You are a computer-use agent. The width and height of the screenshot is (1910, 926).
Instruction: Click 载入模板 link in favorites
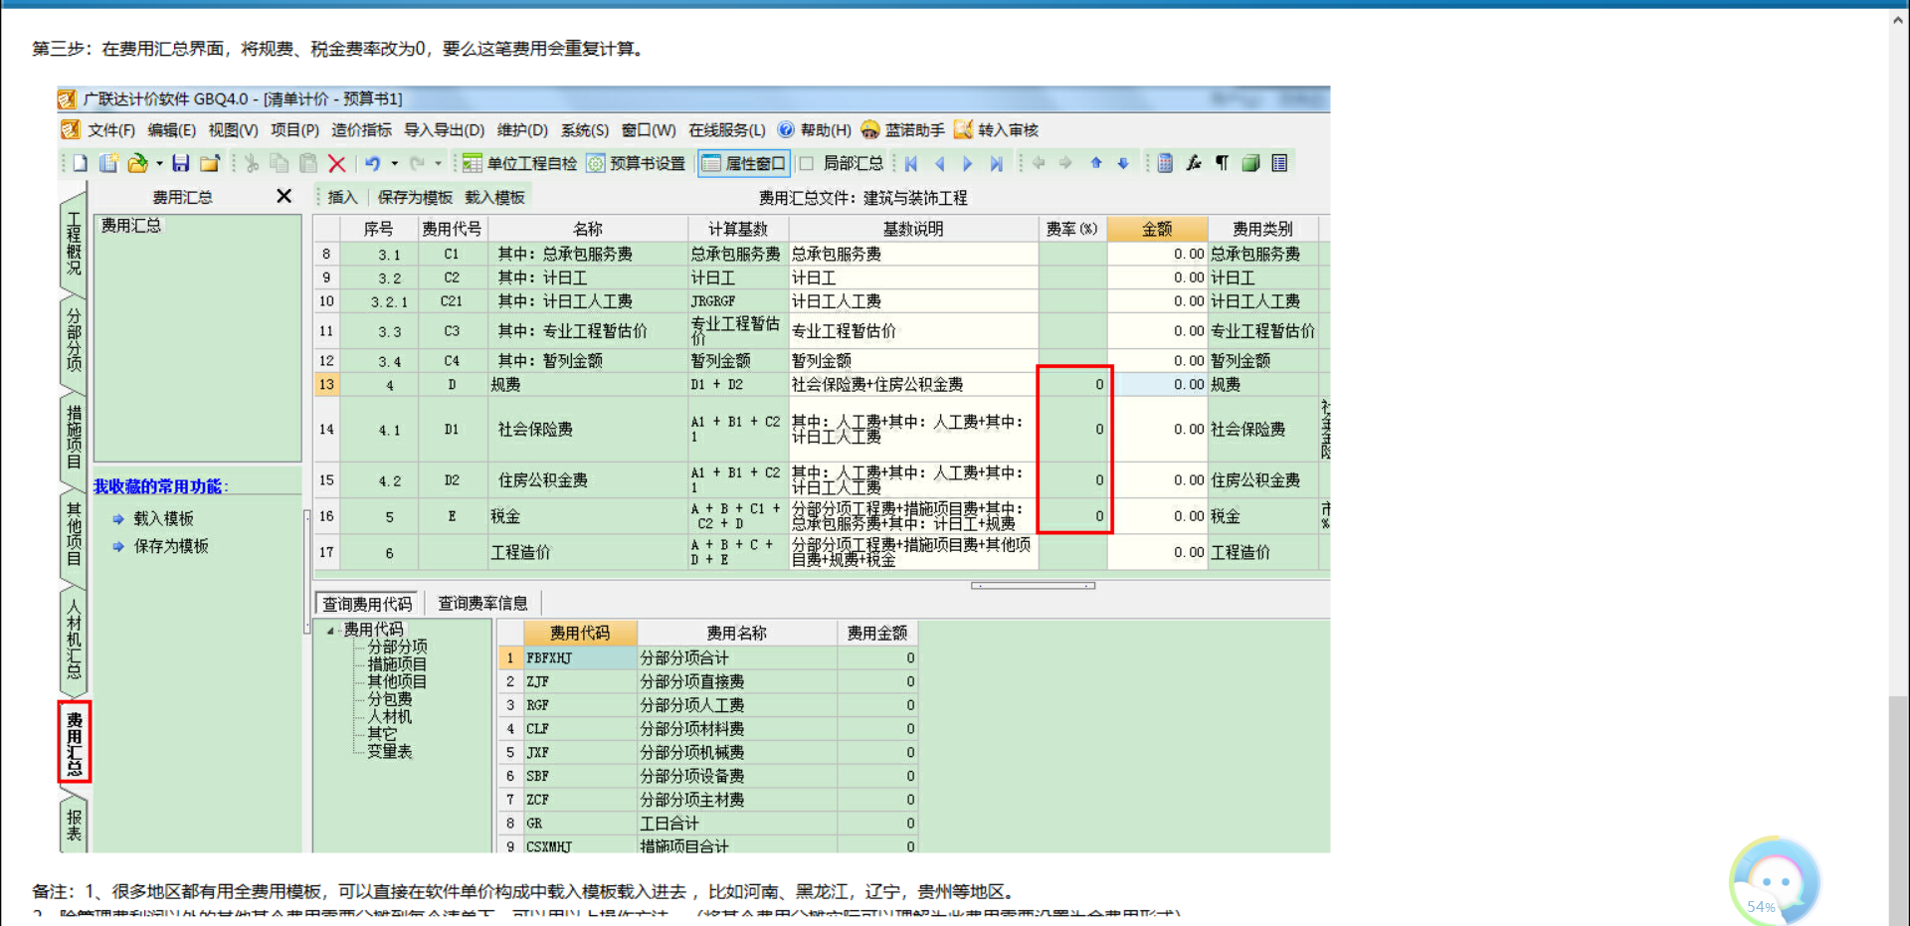163,518
